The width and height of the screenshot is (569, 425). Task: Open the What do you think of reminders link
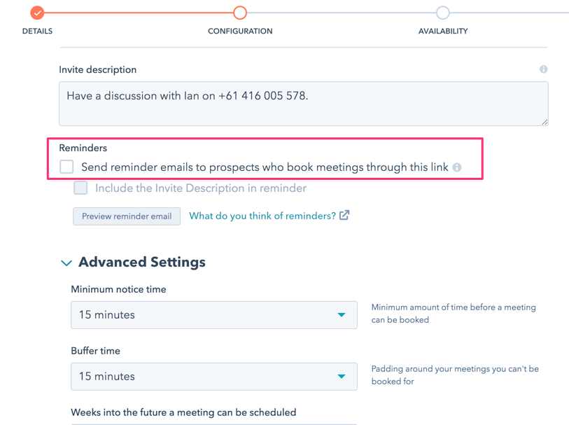click(262, 216)
